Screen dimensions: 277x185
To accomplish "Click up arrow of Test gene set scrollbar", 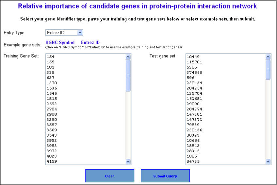I will pos(268,57).
